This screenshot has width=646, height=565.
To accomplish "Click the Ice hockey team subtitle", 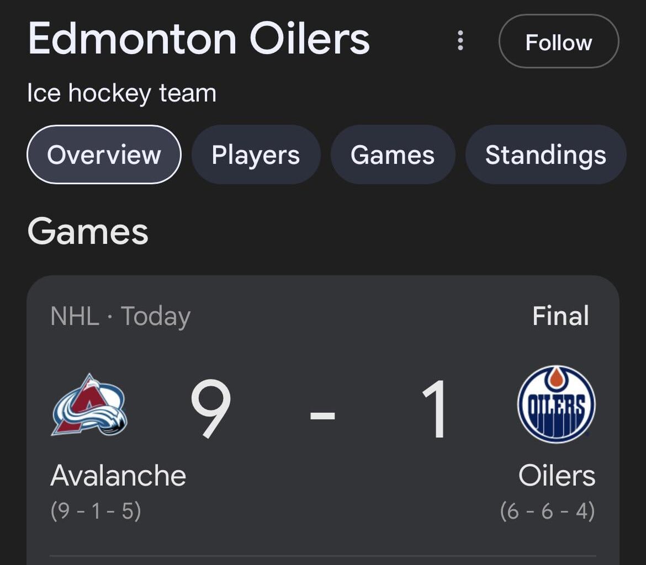I will pyautogui.click(x=121, y=93).
